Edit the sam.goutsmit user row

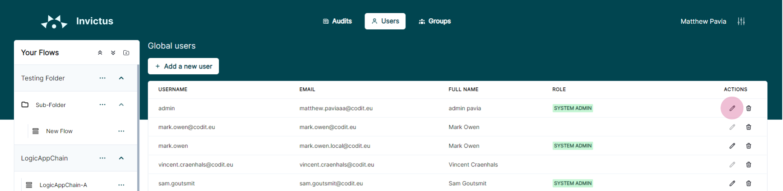[x=732, y=183]
